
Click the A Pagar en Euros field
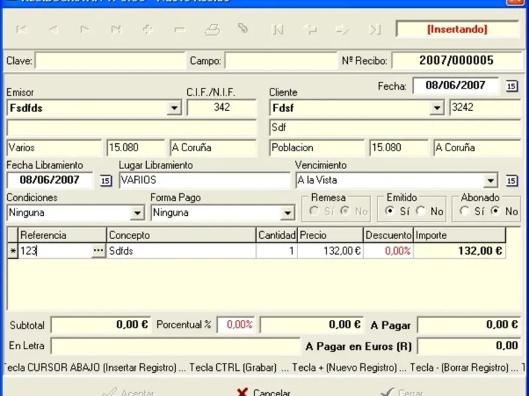(x=469, y=346)
